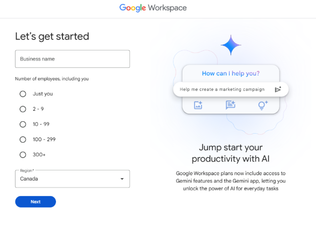The image size is (316, 231).
Task: Click the AI lightbulb ideas icon
Action: [263, 105]
